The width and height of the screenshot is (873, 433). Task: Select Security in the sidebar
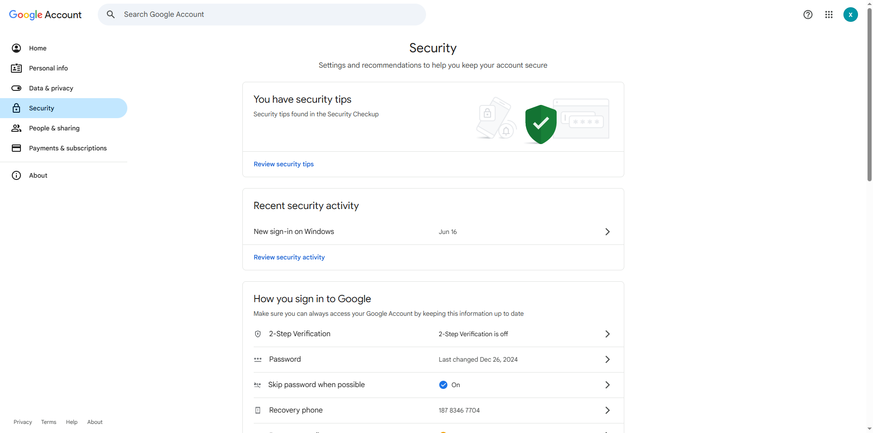(64, 108)
